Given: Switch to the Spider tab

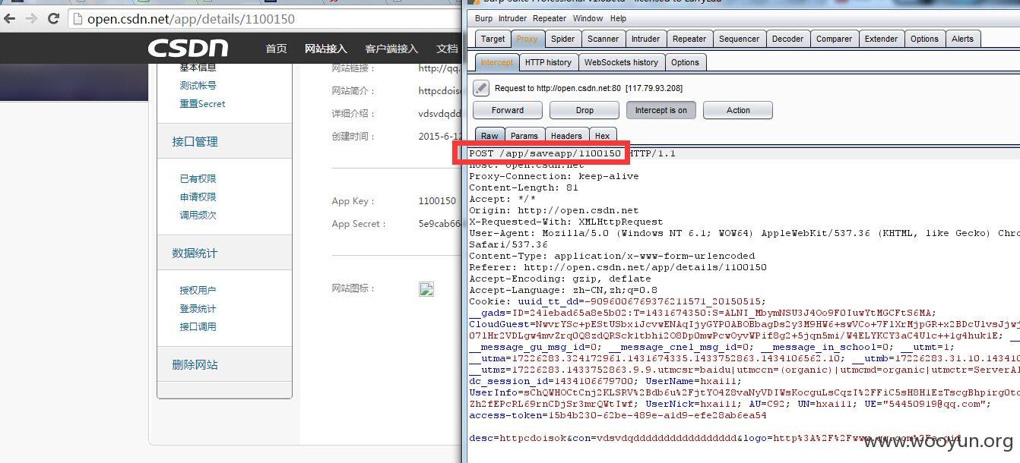Looking at the screenshot, I should pos(563,39).
